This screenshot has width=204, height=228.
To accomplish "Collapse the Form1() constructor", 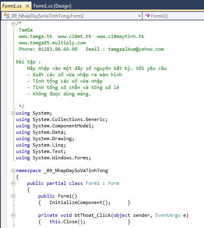I will point(13,196).
